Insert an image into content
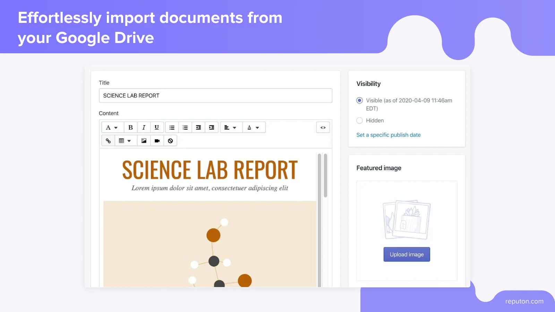The image size is (555, 312). (144, 141)
